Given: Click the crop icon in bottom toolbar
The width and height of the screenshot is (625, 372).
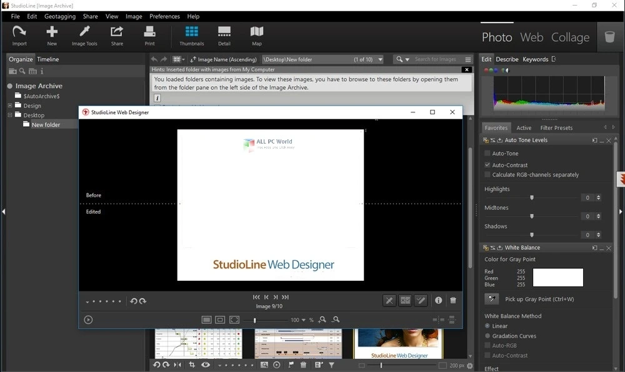Looking at the screenshot, I should (192, 365).
